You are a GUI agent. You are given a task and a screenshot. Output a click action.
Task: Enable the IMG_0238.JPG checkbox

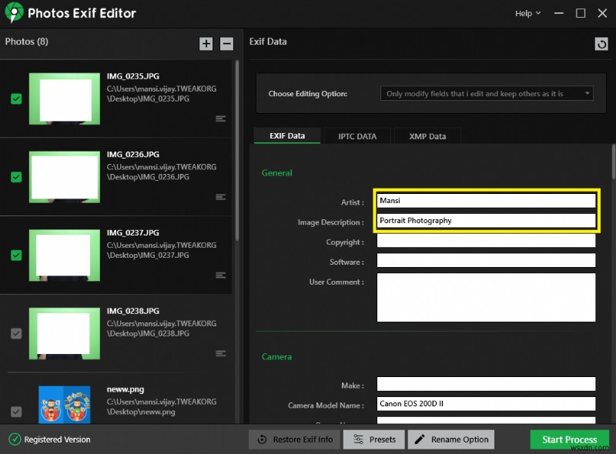coord(15,334)
